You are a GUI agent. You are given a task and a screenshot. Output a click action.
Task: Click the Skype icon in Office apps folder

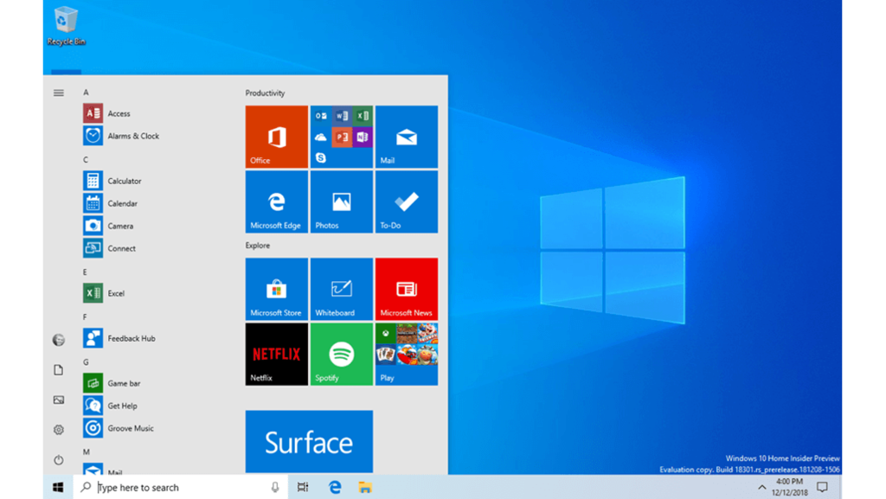(x=321, y=157)
